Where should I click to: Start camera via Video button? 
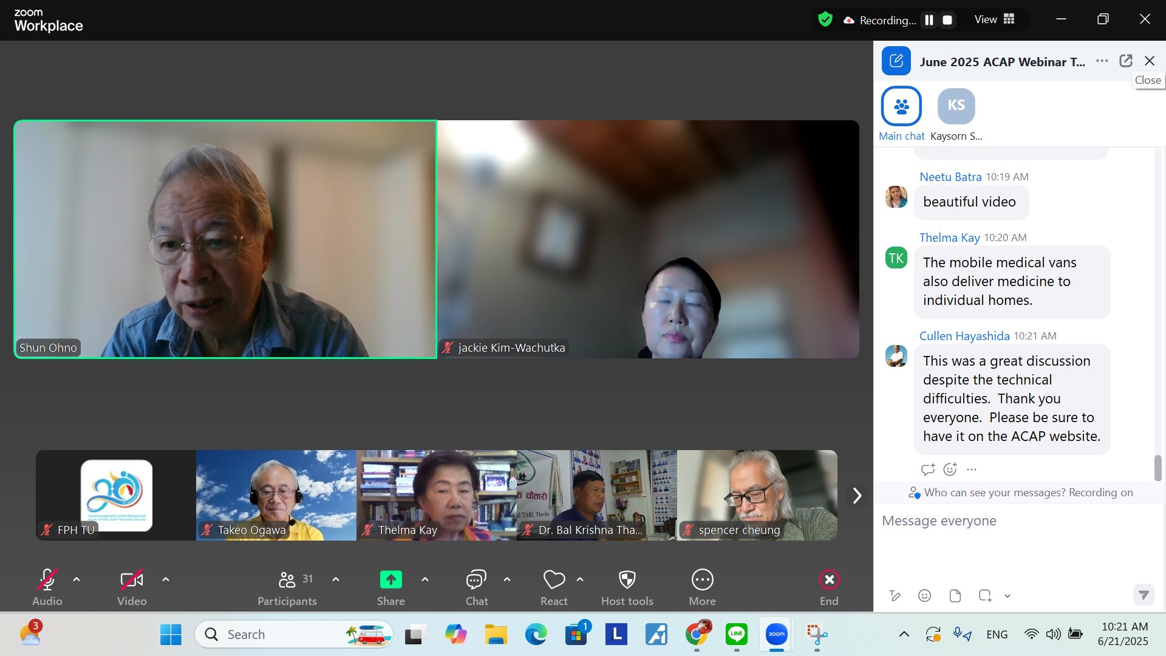pyautogui.click(x=132, y=581)
